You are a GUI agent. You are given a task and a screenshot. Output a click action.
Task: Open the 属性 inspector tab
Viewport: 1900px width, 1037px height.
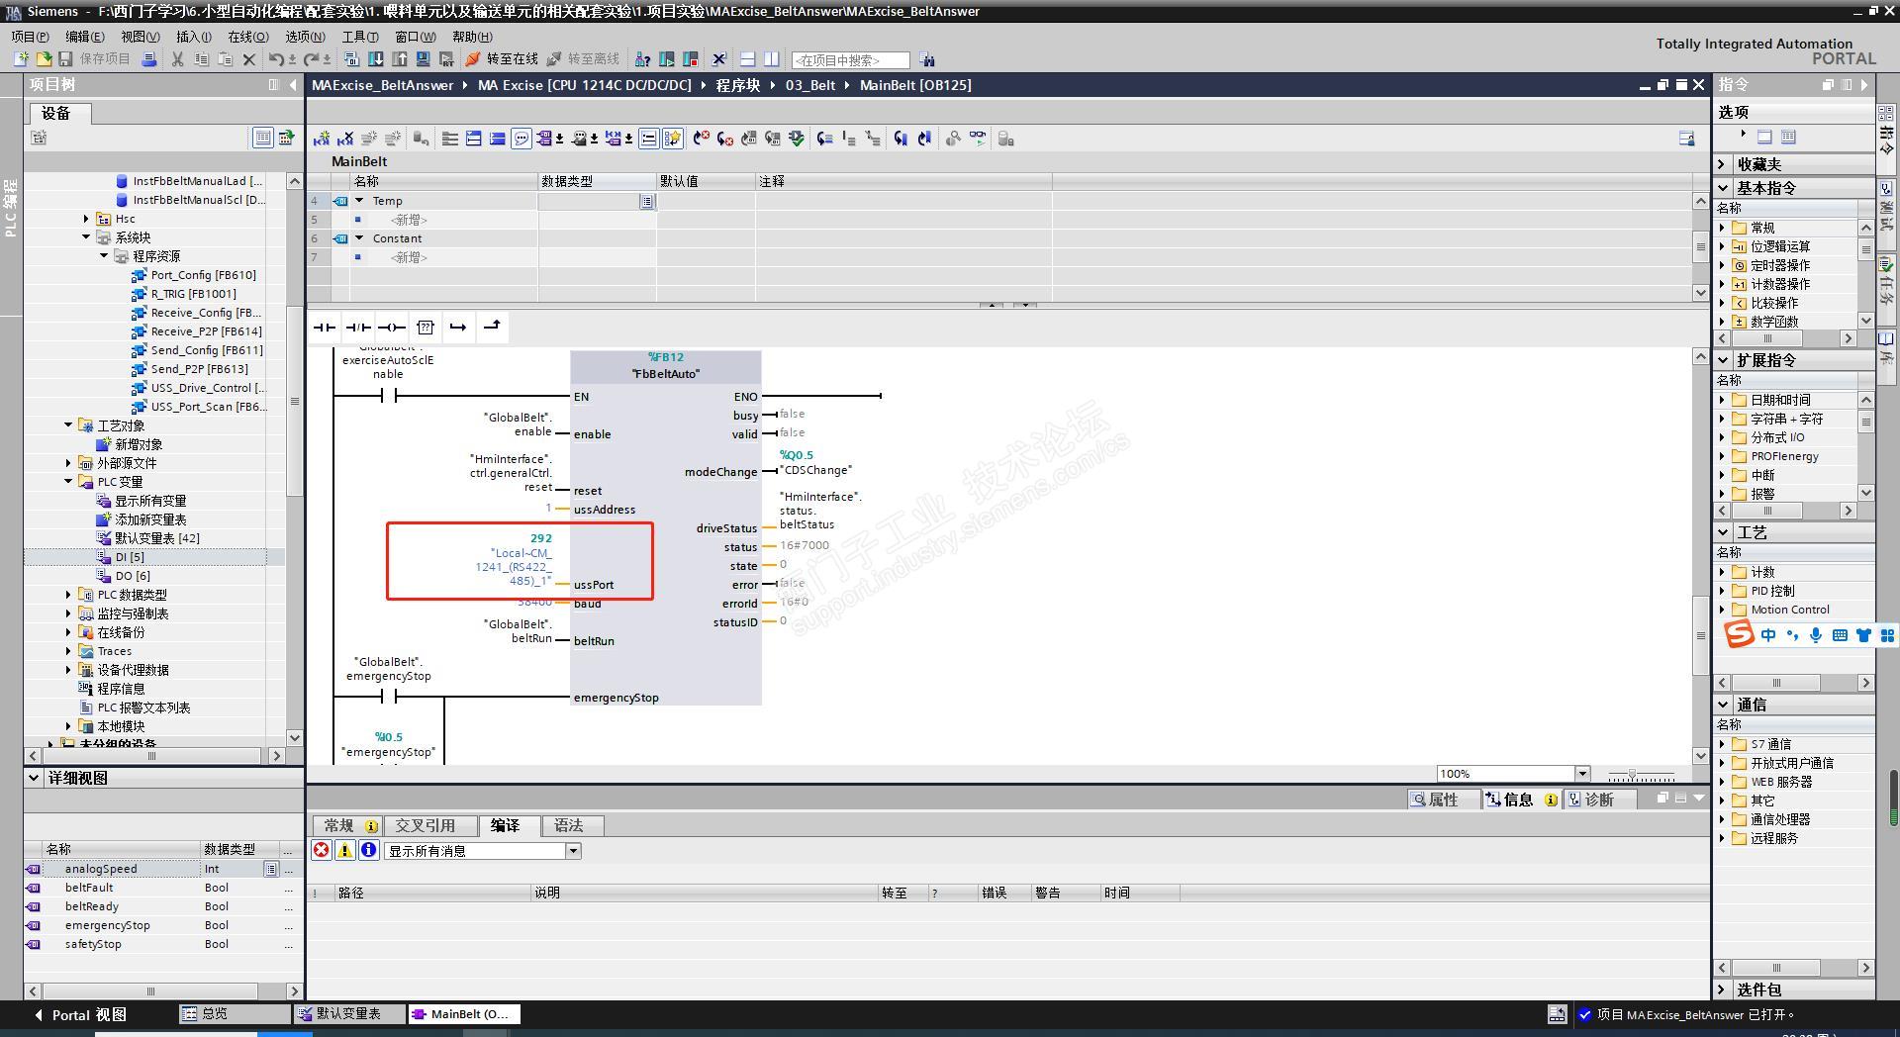click(x=1443, y=800)
